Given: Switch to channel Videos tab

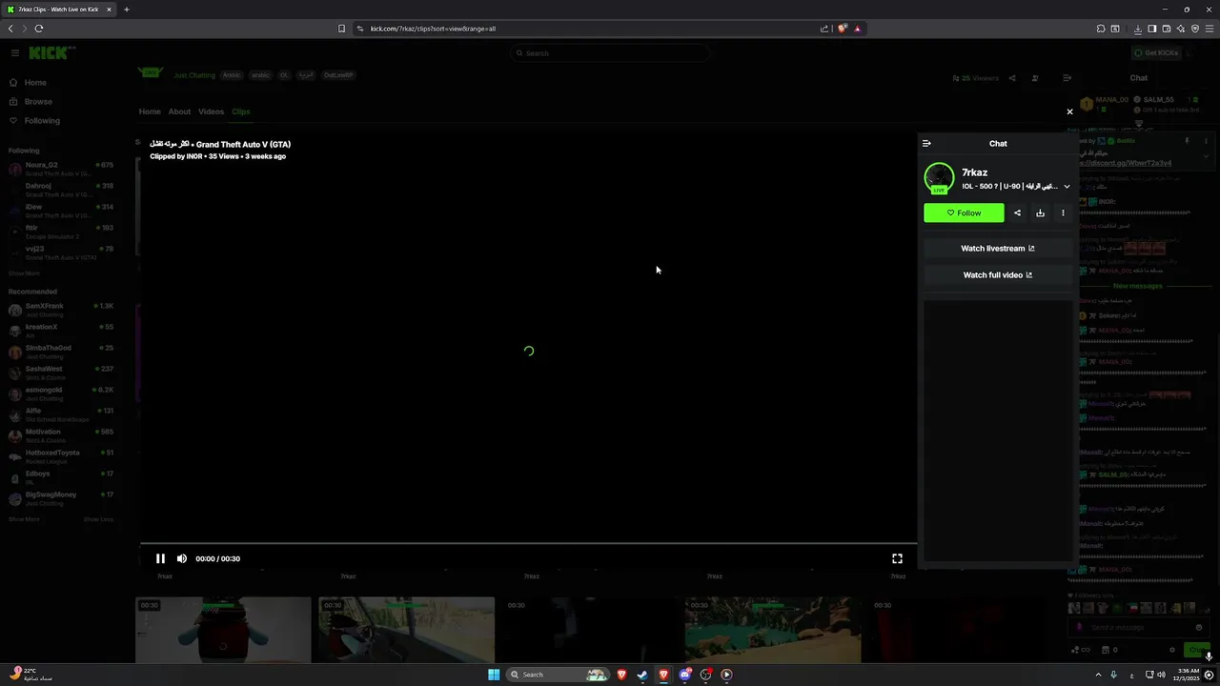Looking at the screenshot, I should (211, 111).
